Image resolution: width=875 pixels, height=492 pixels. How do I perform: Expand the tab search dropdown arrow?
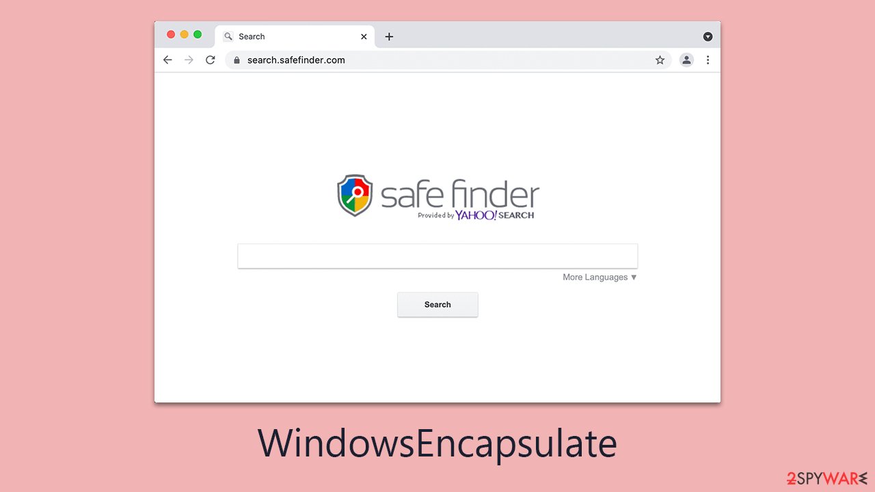(x=708, y=37)
